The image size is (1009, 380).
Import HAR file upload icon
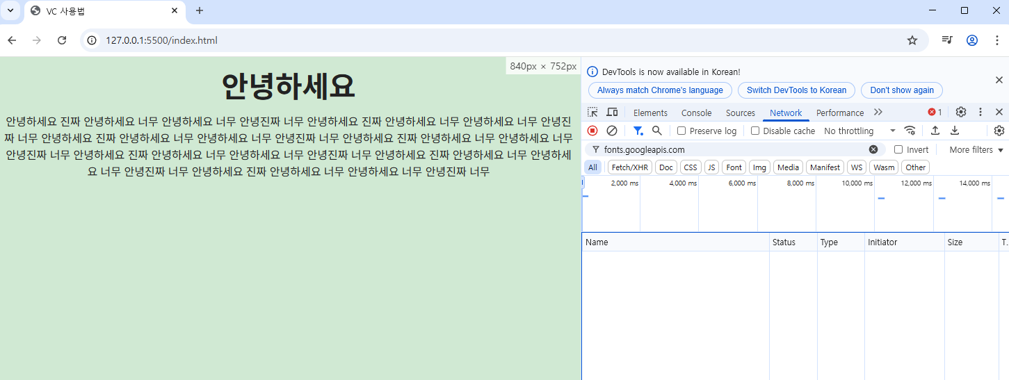point(935,131)
